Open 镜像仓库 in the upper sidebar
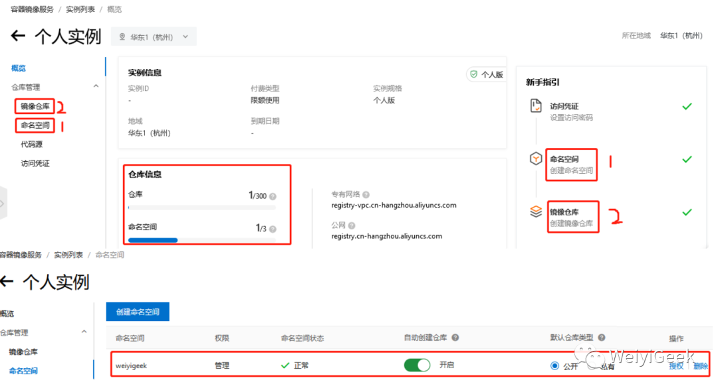 coord(35,106)
